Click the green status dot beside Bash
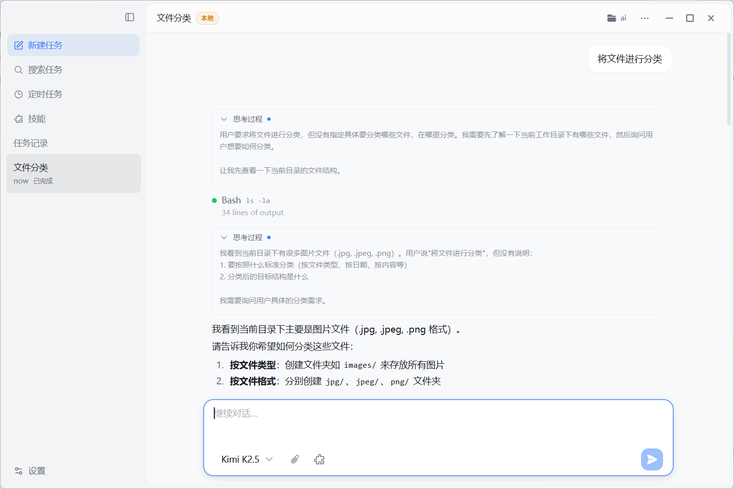Viewport: 734px width, 489px height. click(214, 200)
